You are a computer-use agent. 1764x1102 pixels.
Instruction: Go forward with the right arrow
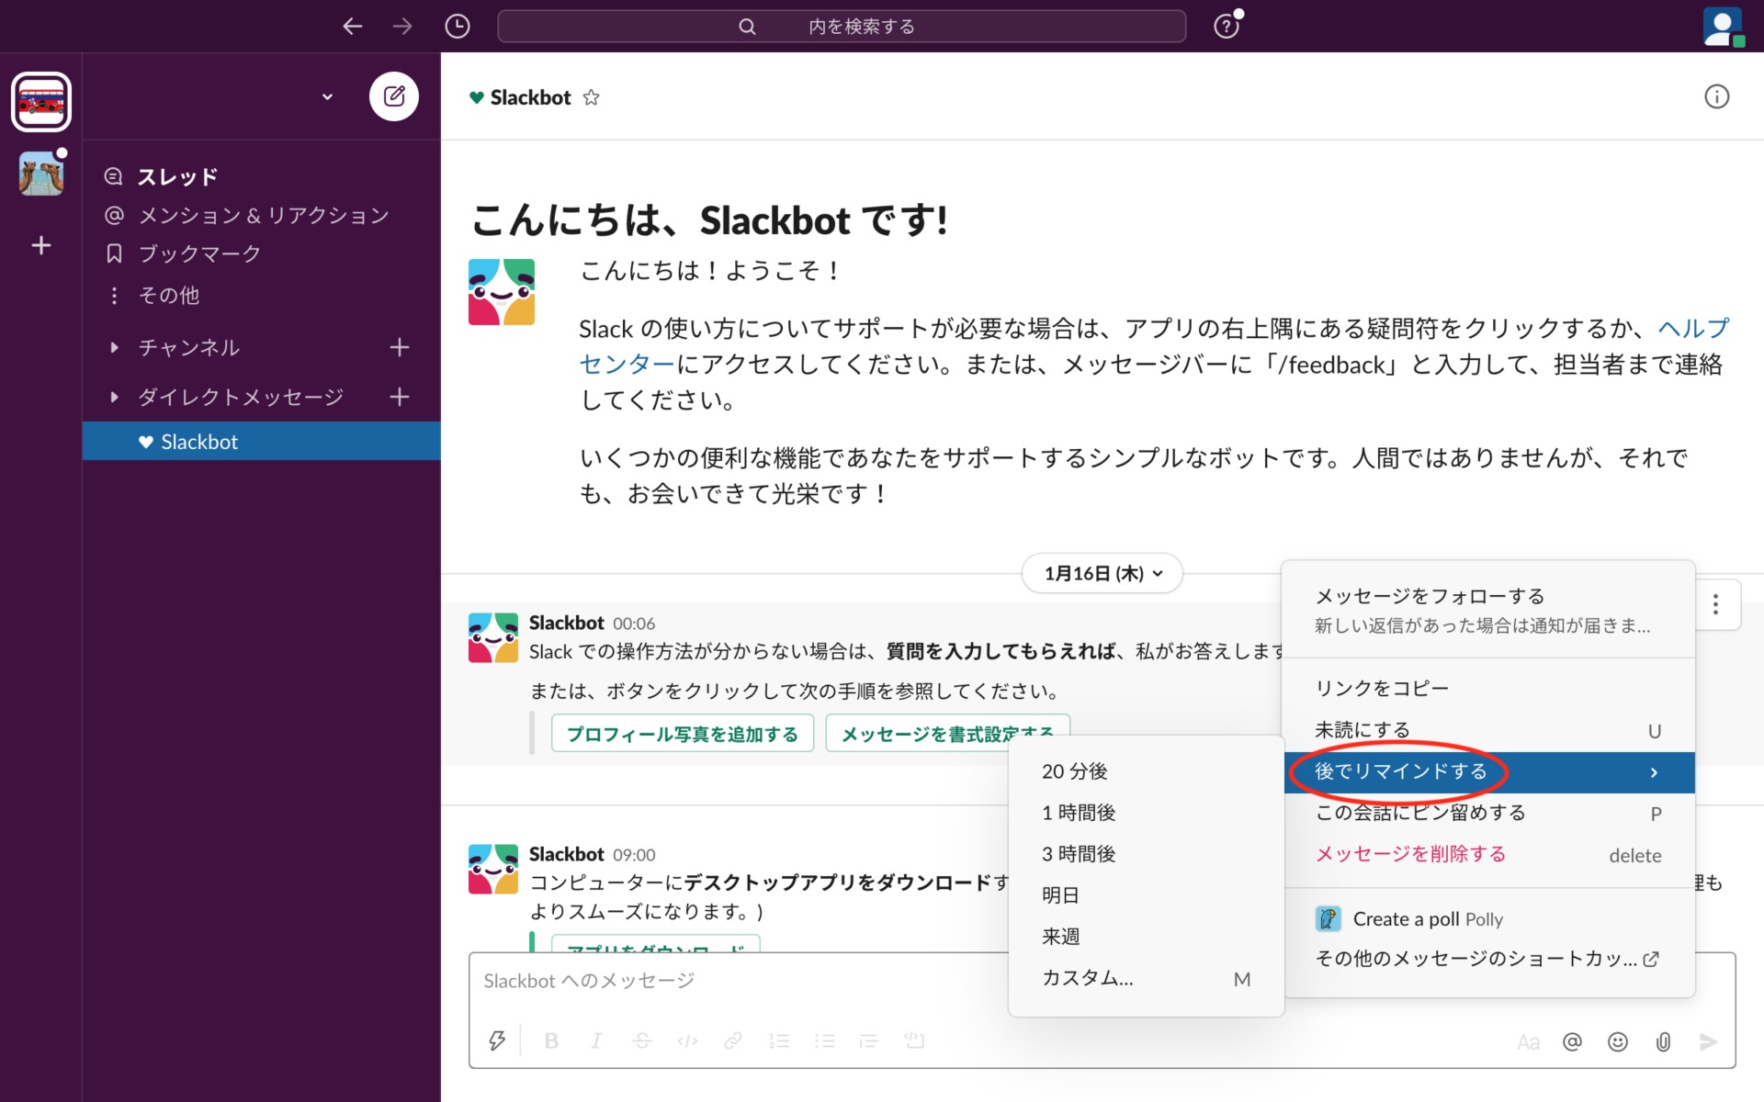click(402, 27)
